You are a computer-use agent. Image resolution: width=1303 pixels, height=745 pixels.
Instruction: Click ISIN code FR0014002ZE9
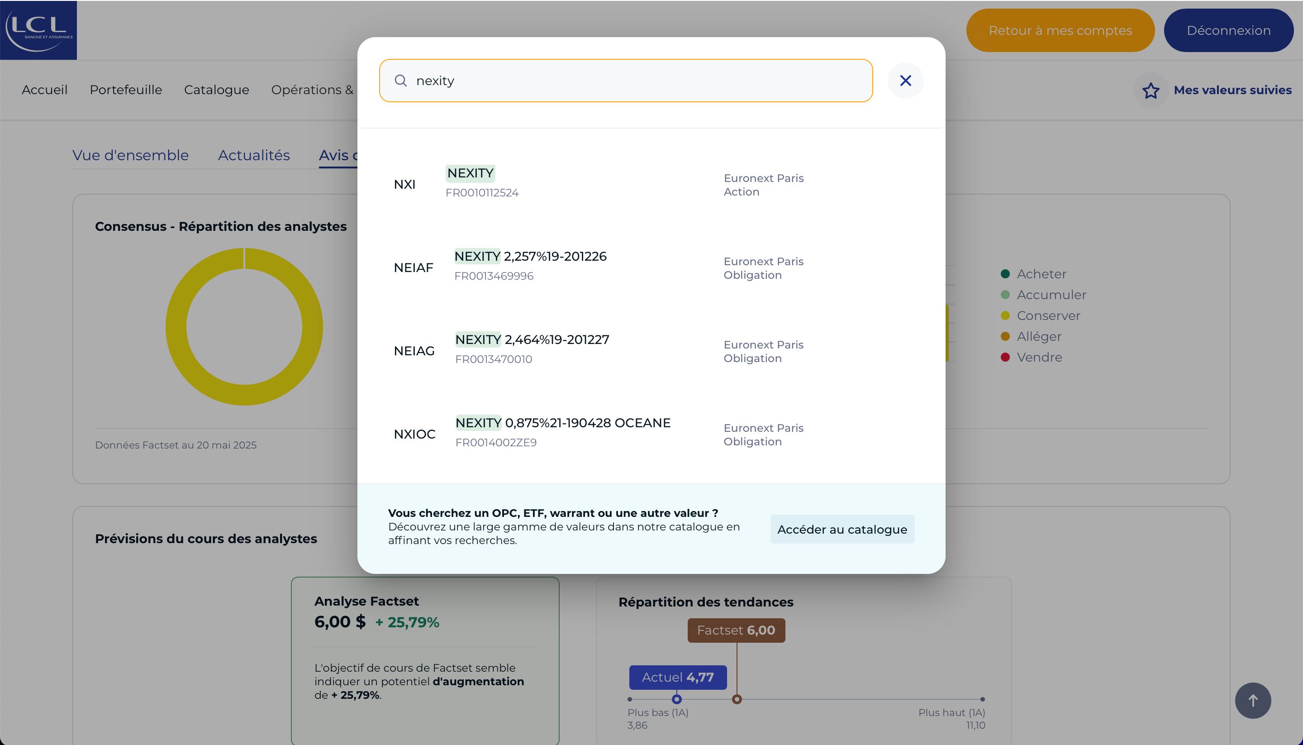pyautogui.click(x=496, y=443)
